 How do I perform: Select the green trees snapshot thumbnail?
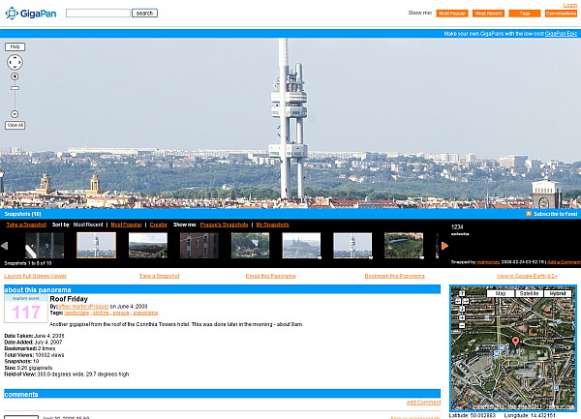250,246
